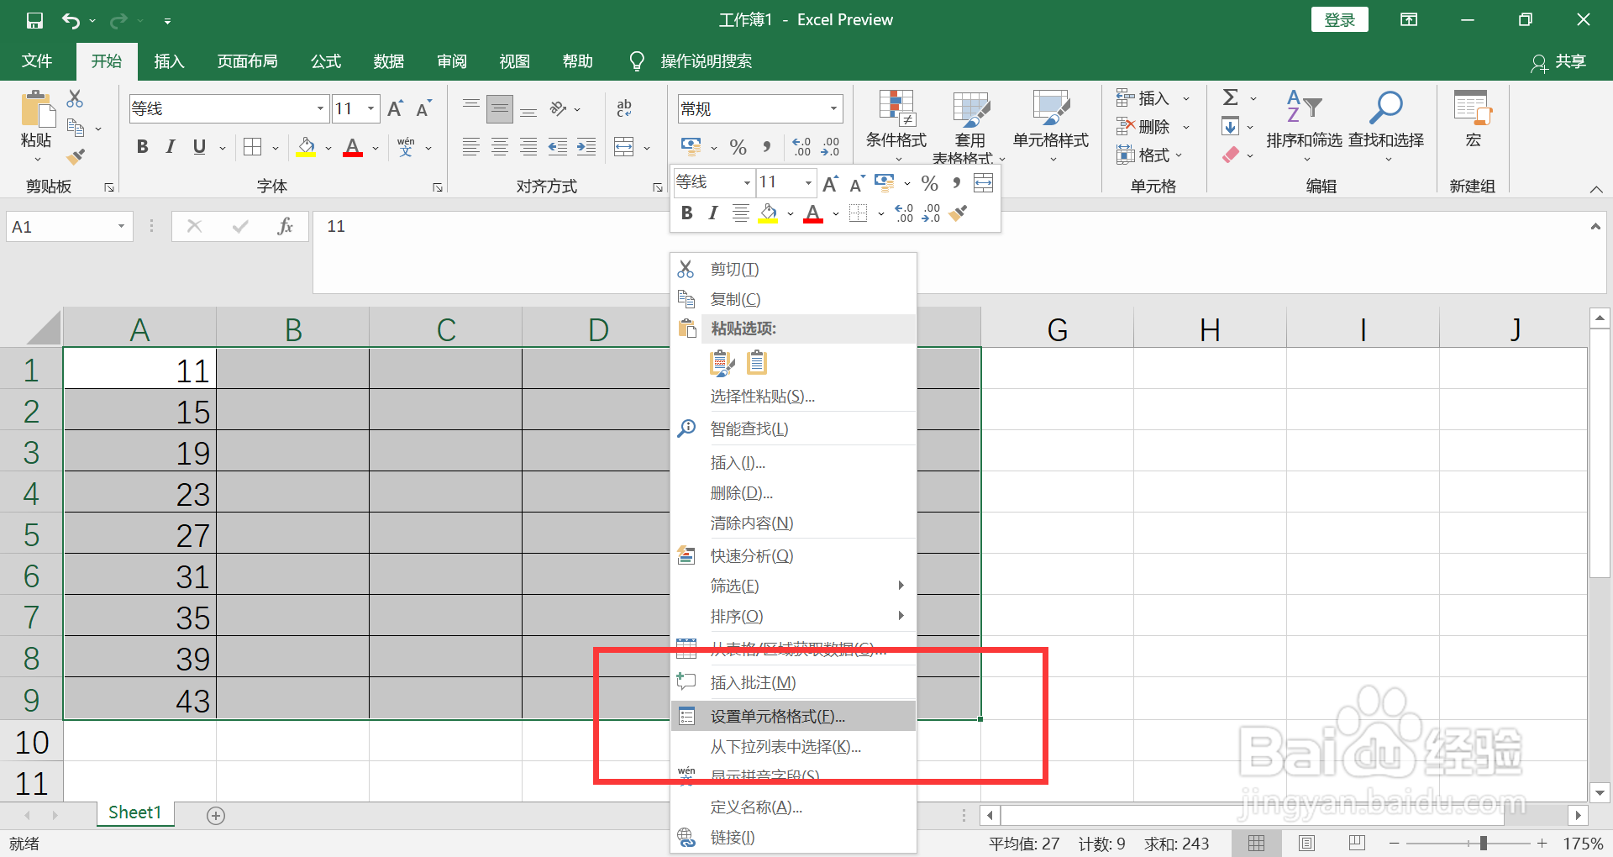The image size is (1613, 857).
Task: Open the Name Box dropdown
Action: click(x=120, y=226)
